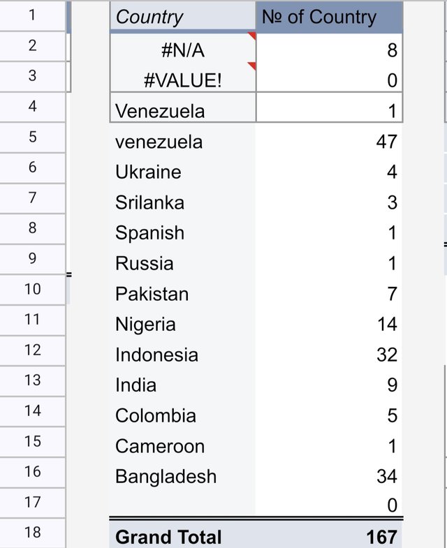
Task: Select the Indonesia cell
Action: click(x=182, y=355)
